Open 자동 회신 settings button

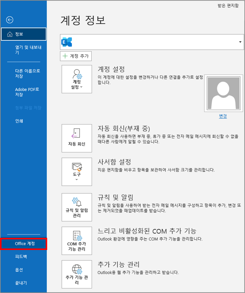coord(77,138)
